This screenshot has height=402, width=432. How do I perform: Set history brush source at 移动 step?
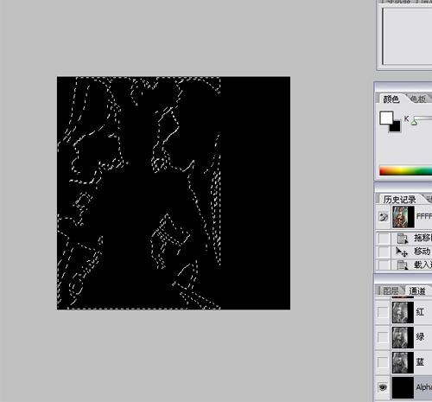pyautogui.click(x=384, y=252)
